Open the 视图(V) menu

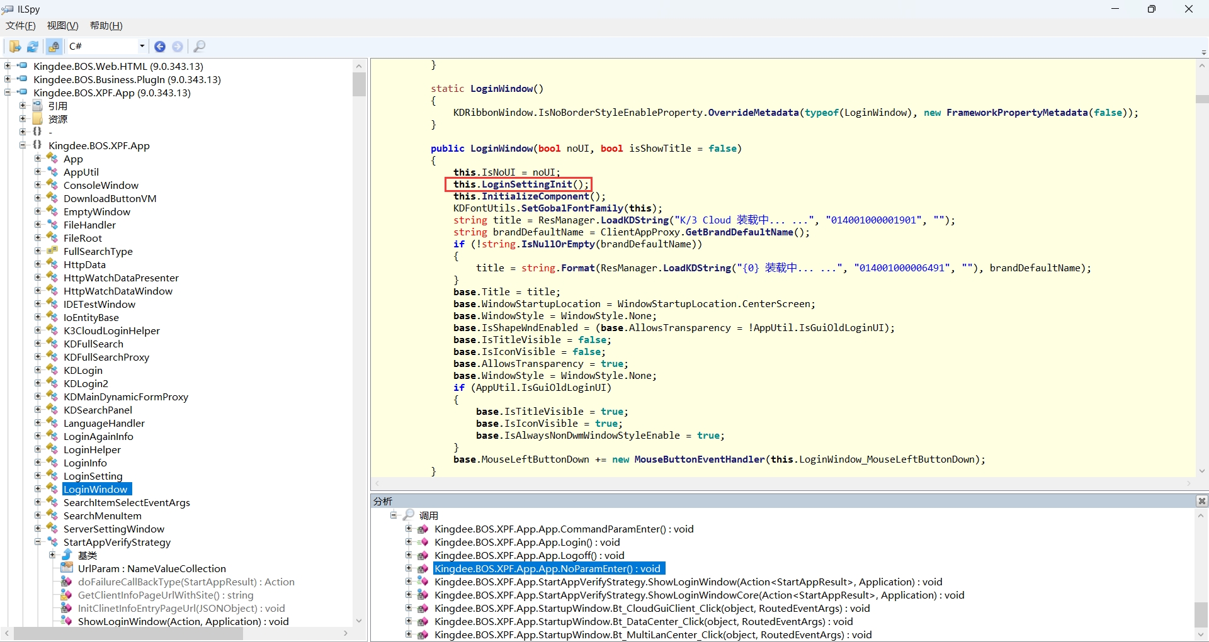coord(62,26)
